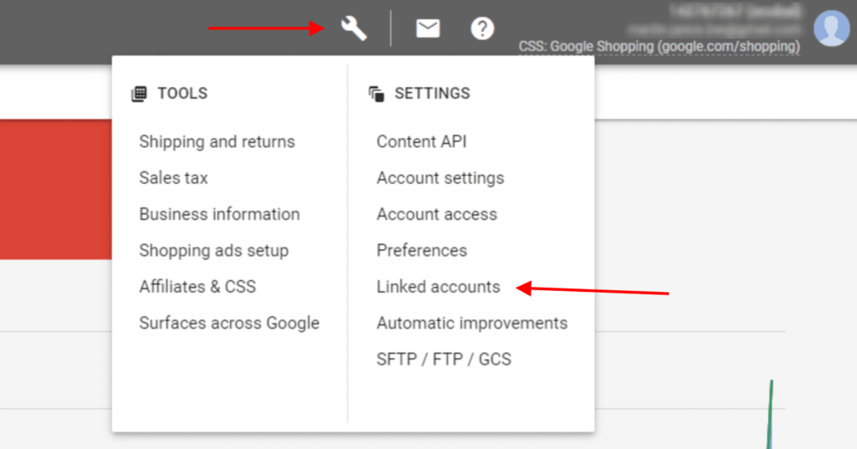
Task: Select Content API in Settings
Action: (422, 142)
